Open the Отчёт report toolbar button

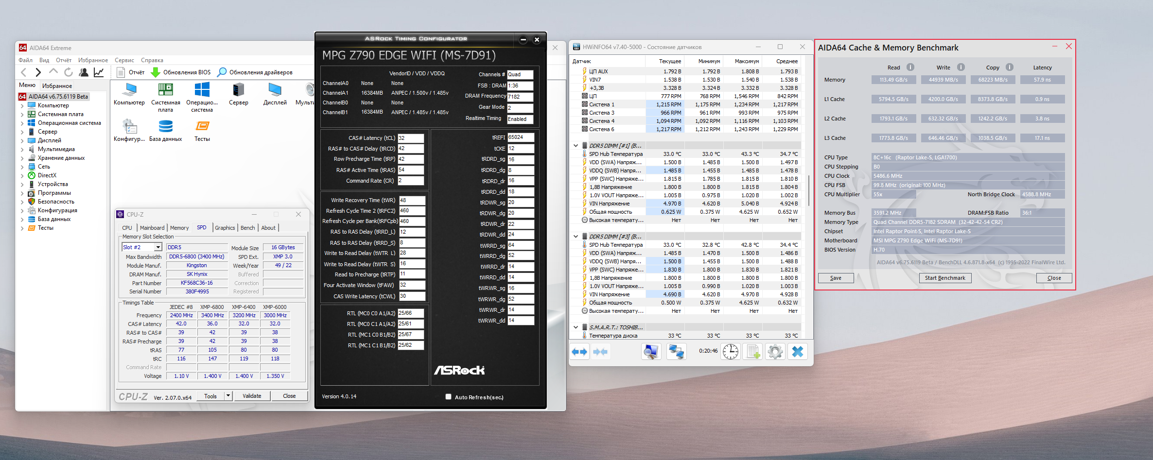pos(131,72)
